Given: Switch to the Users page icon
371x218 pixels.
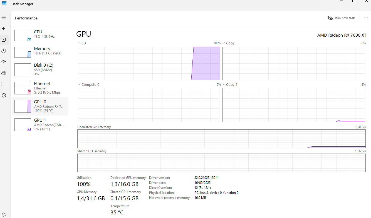Looking at the screenshot, I should coord(4,73).
